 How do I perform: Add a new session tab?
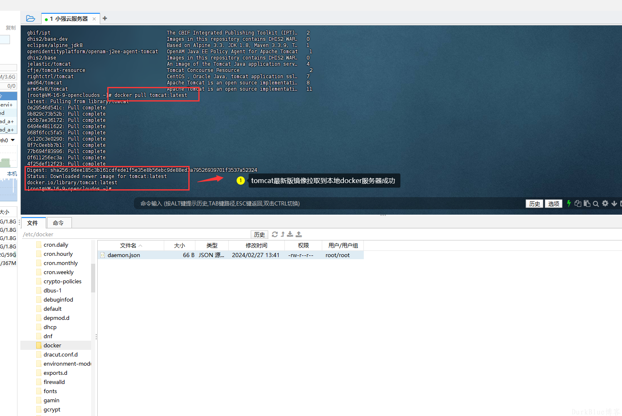105,18
